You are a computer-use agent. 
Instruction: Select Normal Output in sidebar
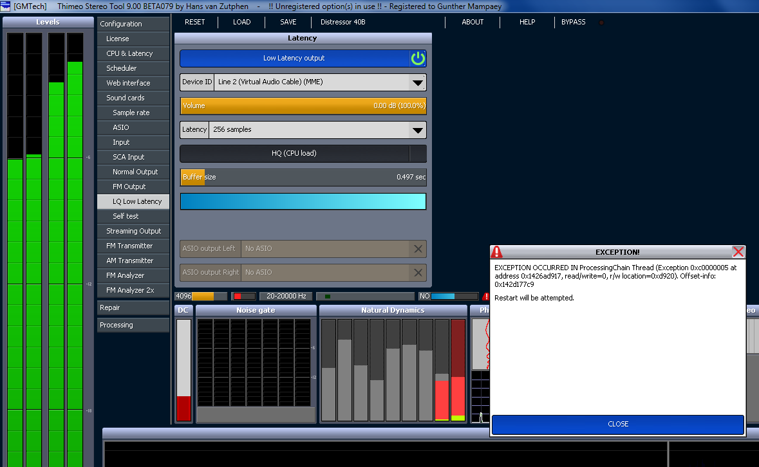click(133, 172)
